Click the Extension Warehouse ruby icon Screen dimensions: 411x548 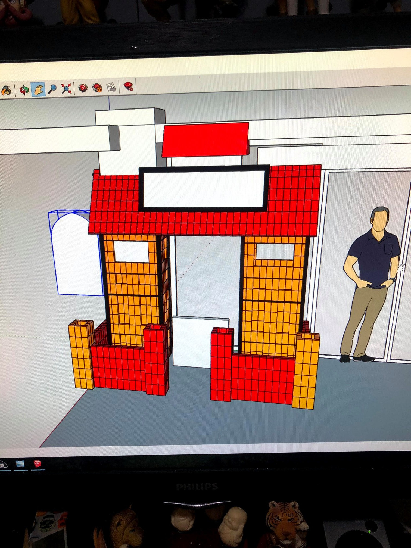point(97,88)
